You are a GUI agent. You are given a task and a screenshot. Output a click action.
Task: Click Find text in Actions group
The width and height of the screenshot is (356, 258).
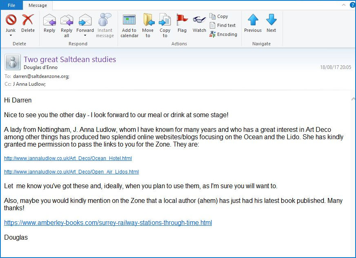(x=222, y=25)
